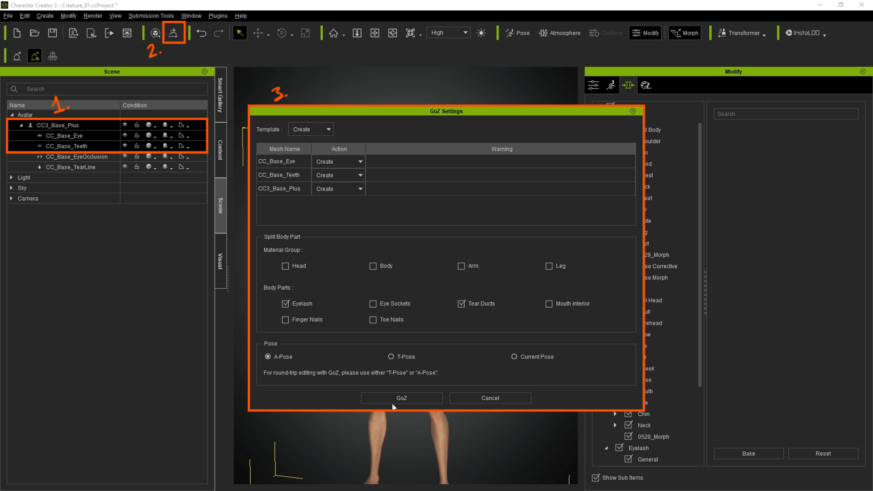Open the High quality dropdown

pyautogui.click(x=449, y=33)
